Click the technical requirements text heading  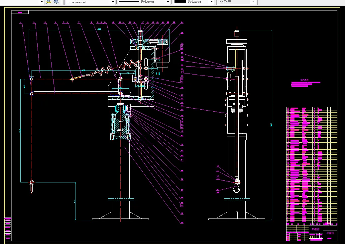click(305, 80)
